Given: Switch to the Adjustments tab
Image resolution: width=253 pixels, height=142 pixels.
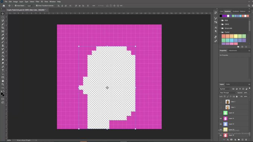Looking at the screenshot, I should click(233, 50).
